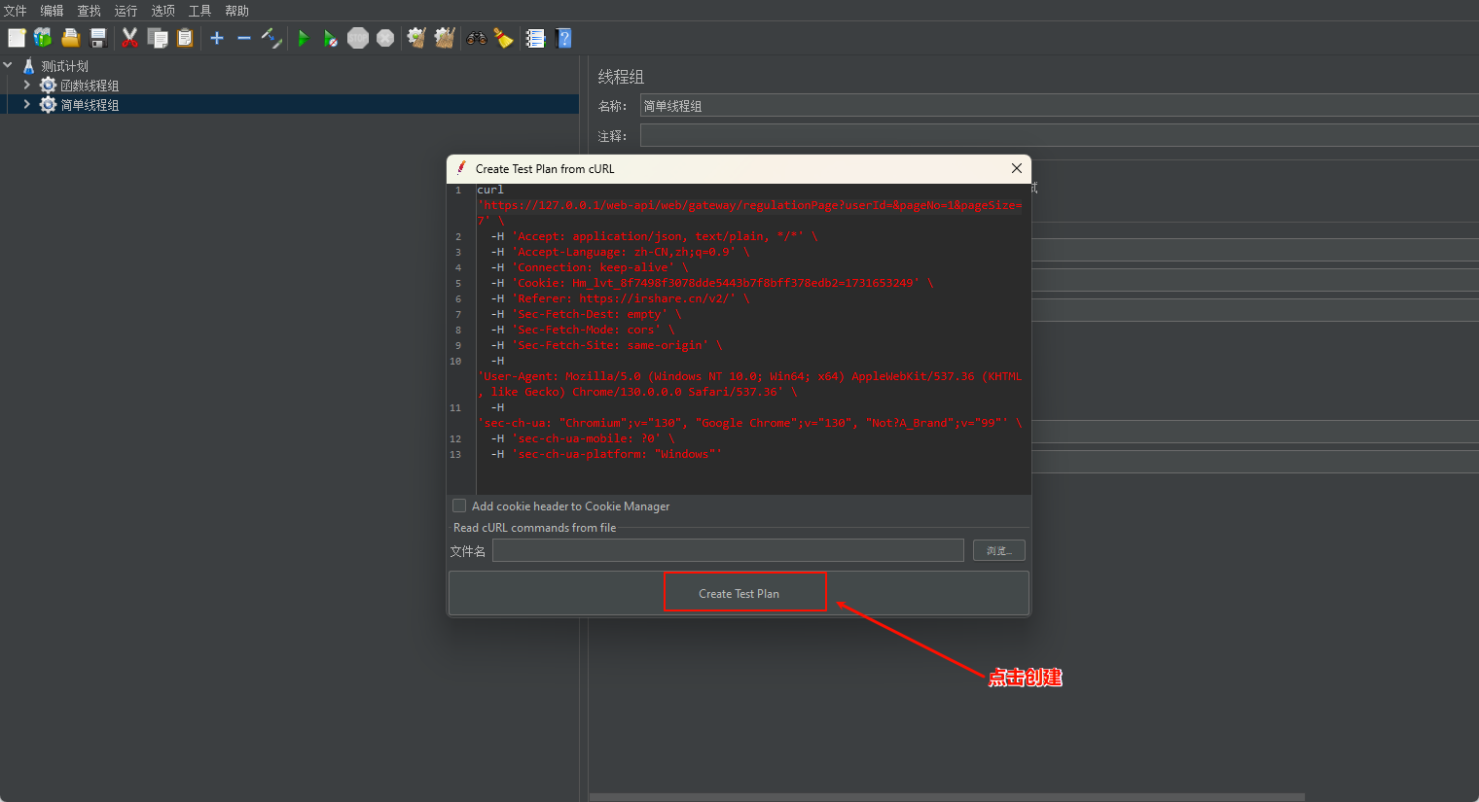This screenshot has height=802, width=1479.
Task: Click the Shutdown X icon
Action: pos(385,38)
